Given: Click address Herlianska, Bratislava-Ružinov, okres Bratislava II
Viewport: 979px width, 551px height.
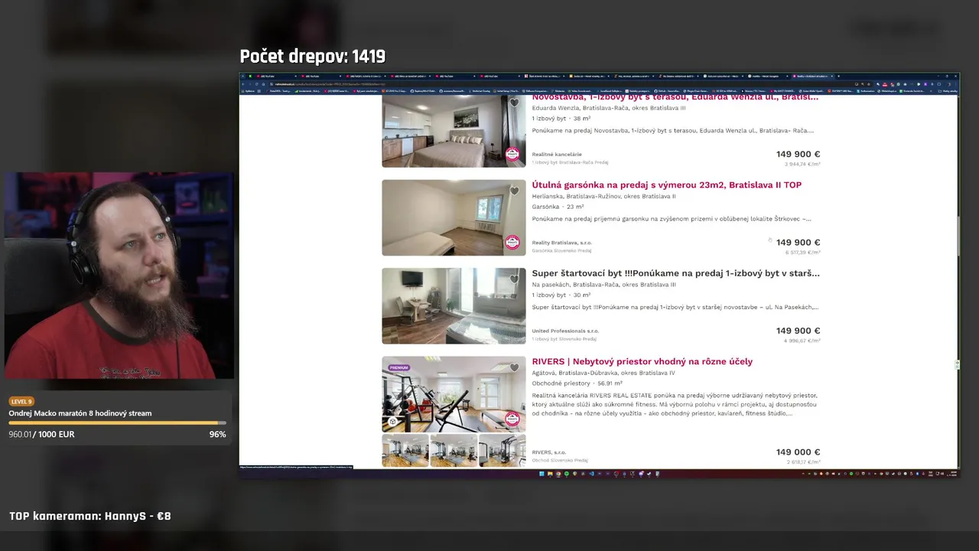Looking at the screenshot, I should (x=603, y=196).
